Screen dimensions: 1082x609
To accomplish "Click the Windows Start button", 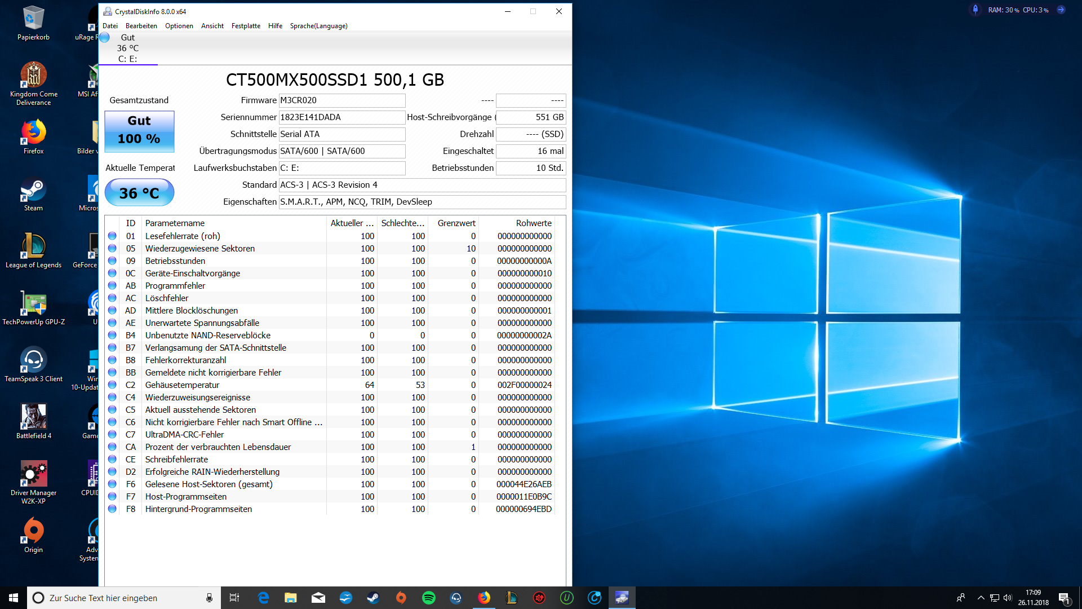I will pos(14,598).
